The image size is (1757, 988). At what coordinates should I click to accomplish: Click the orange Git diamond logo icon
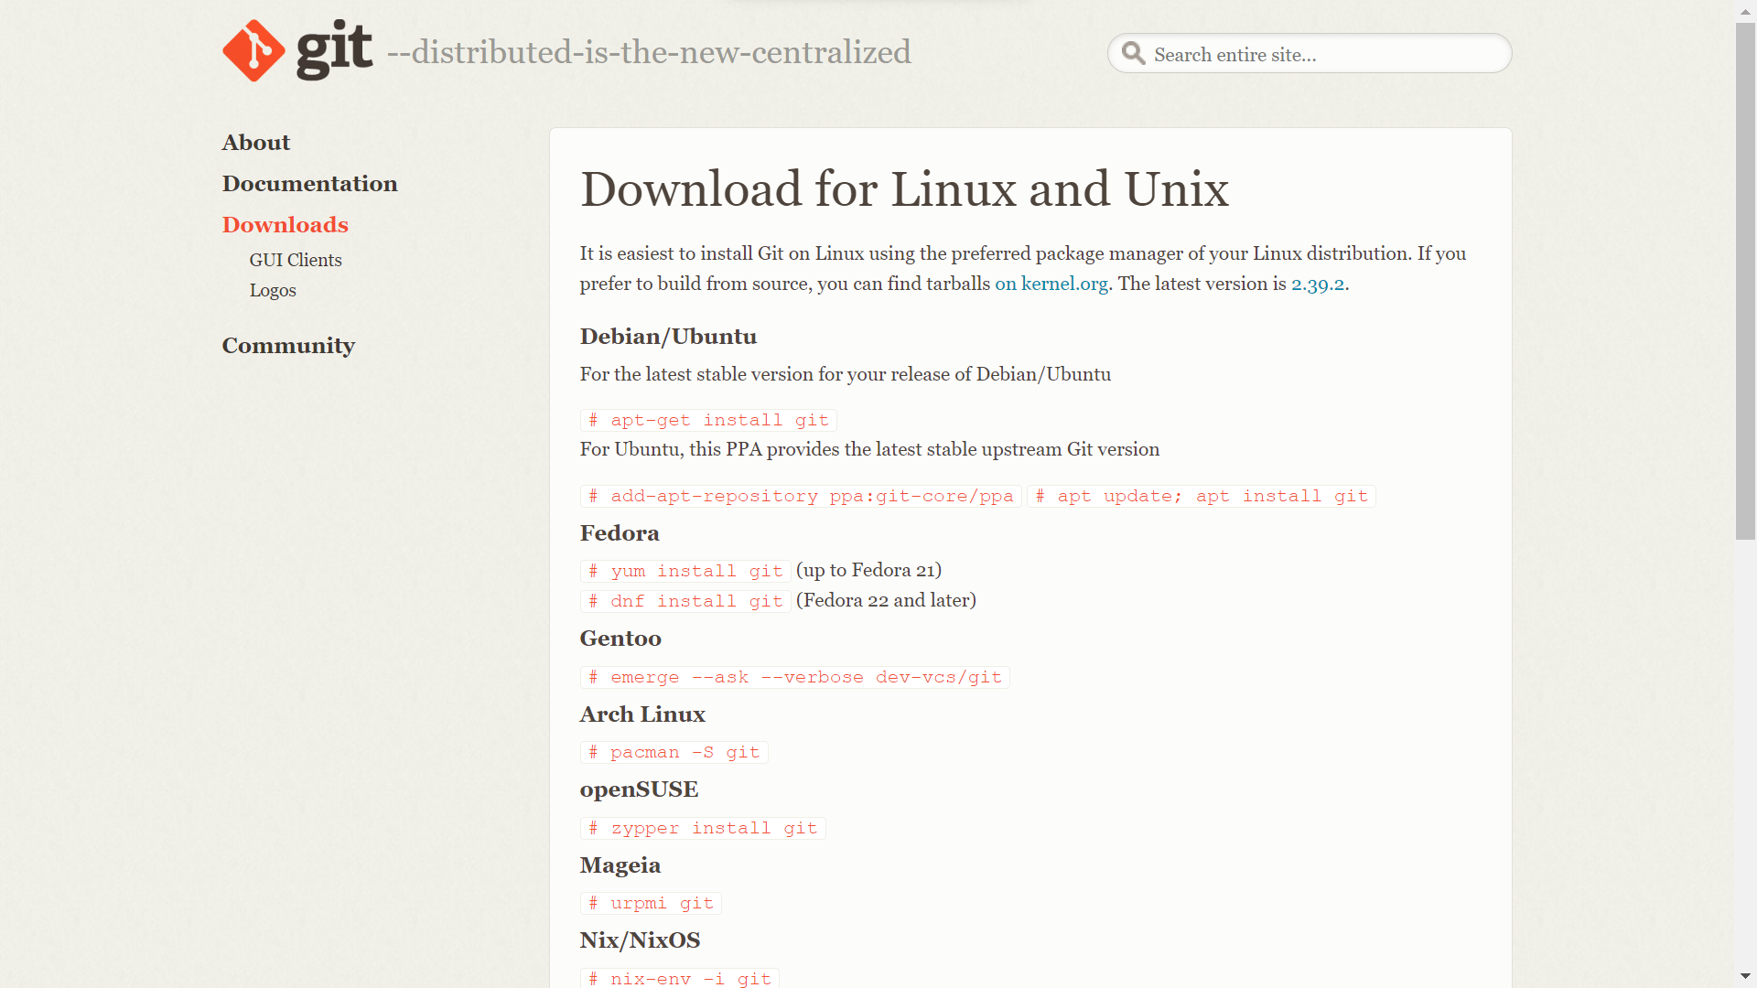(x=253, y=51)
